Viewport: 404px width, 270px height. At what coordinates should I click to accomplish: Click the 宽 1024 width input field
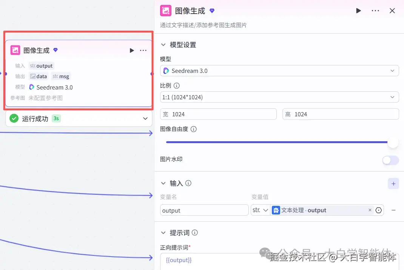[218, 114]
